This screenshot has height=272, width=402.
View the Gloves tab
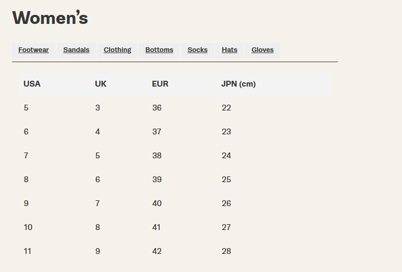(x=262, y=50)
